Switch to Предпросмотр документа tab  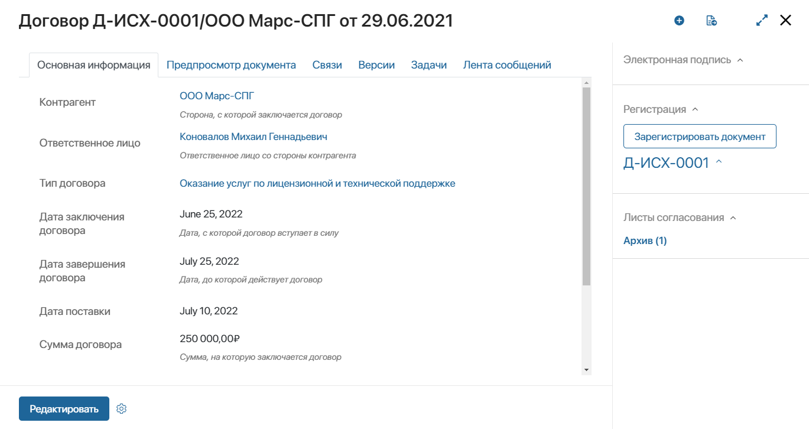[x=231, y=65]
